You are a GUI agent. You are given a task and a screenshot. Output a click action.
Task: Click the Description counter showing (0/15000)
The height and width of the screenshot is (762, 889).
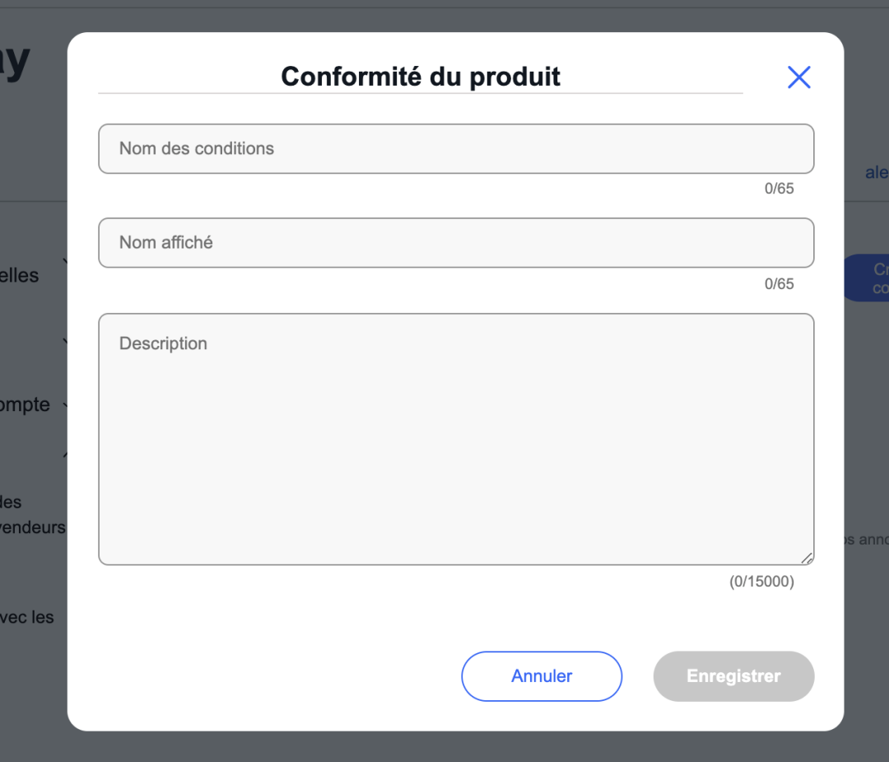pyautogui.click(x=761, y=582)
